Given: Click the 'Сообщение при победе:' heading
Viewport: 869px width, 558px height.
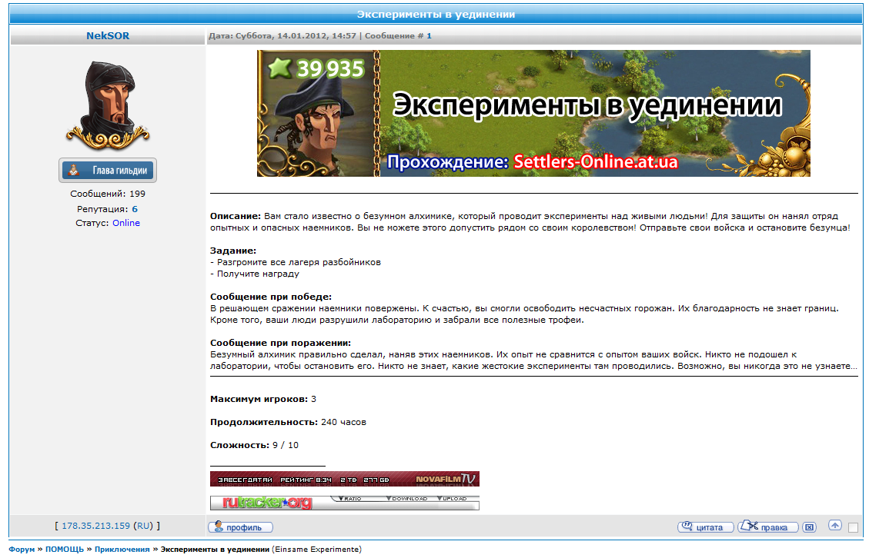Looking at the screenshot, I should tap(271, 297).
